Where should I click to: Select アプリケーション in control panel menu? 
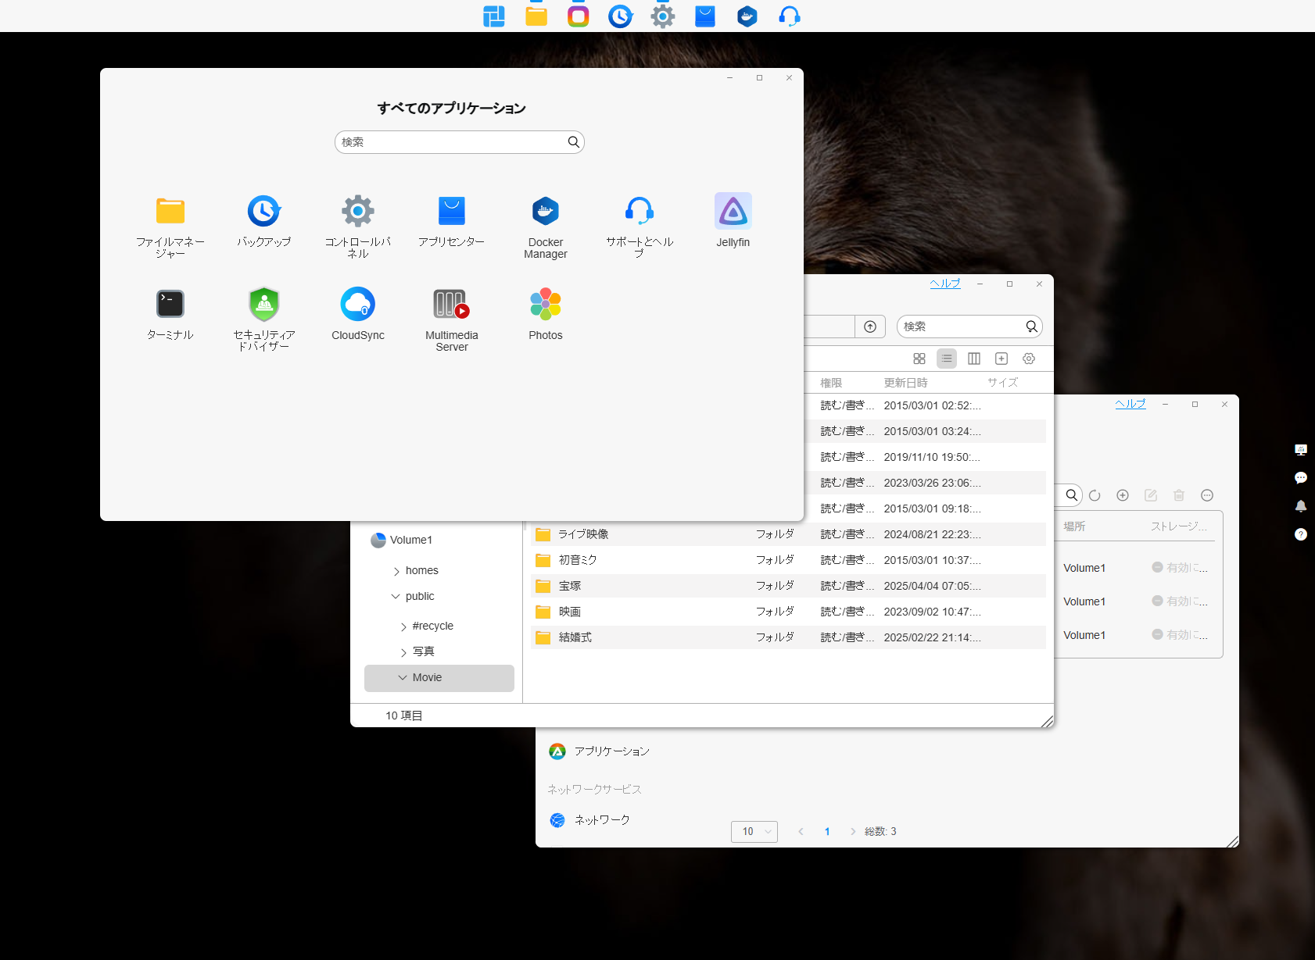[611, 751]
